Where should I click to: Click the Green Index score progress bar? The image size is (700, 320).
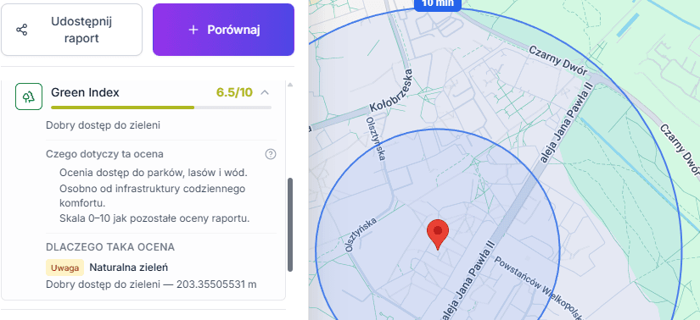161,108
